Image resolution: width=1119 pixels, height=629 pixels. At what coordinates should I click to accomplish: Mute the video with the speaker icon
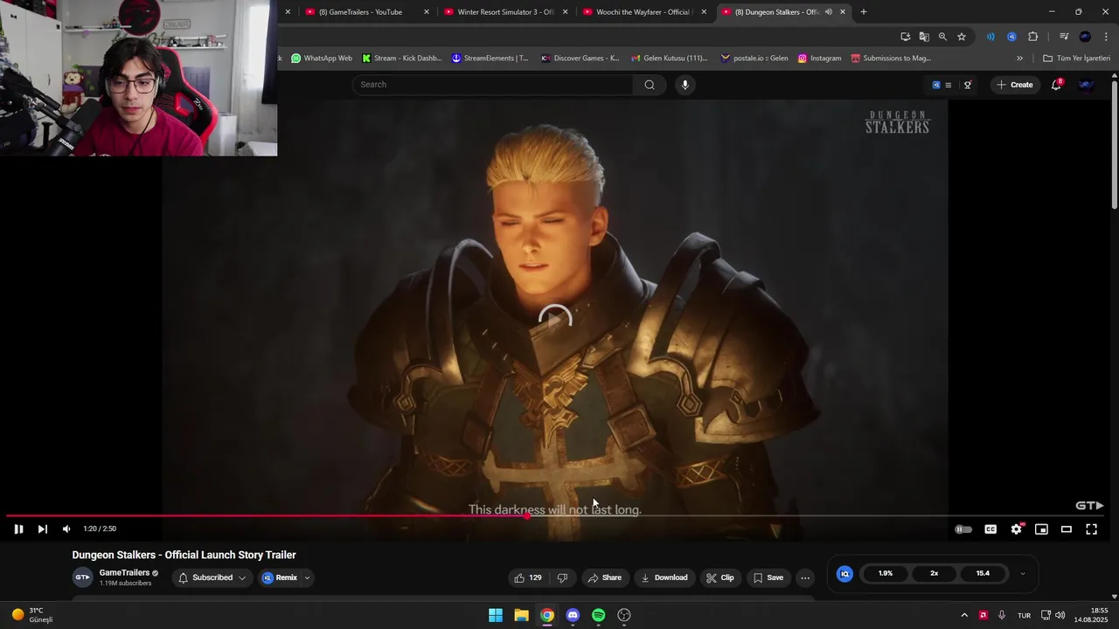66,529
